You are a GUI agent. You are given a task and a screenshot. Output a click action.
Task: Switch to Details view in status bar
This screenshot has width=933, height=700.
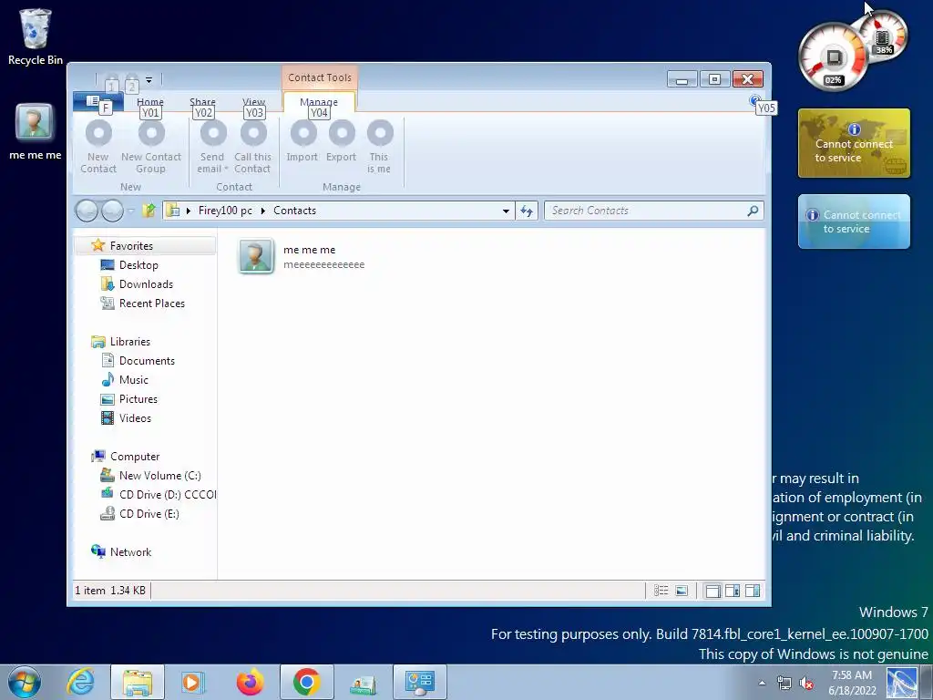661,591
